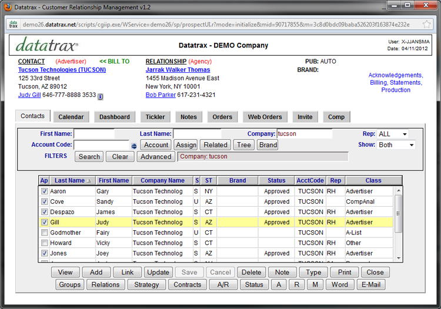The width and height of the screenshot is (441, 309).
Task: Focus the Company field containing tucson
Action: [305, 134]
